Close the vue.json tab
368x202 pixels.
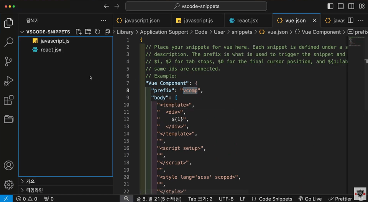tap(315, 20)
